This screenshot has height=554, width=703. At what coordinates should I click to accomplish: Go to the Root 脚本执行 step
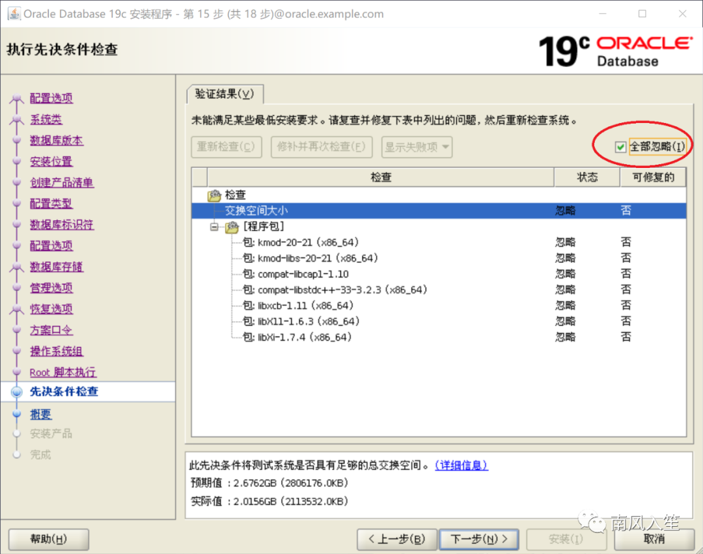62,372
